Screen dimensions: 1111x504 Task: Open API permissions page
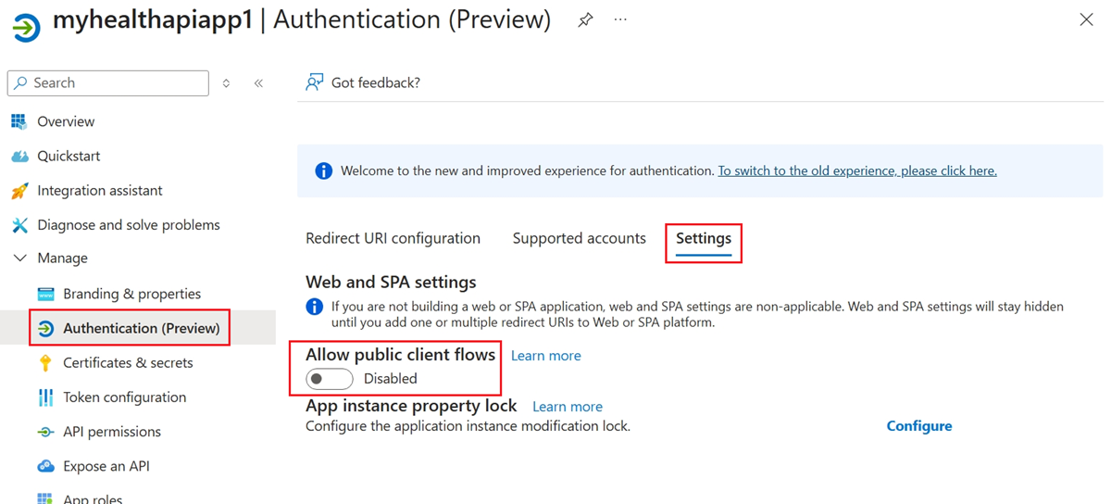coord(111,431)
